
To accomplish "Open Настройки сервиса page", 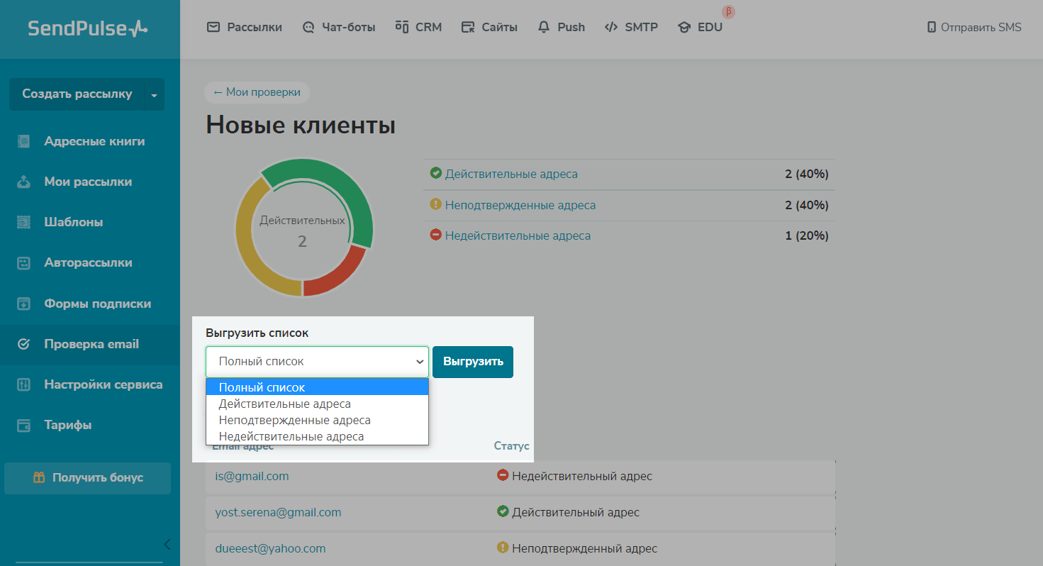I will [103, 384].
